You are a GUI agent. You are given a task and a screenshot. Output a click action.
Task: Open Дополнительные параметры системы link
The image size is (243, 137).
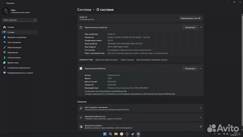[152, 60]
